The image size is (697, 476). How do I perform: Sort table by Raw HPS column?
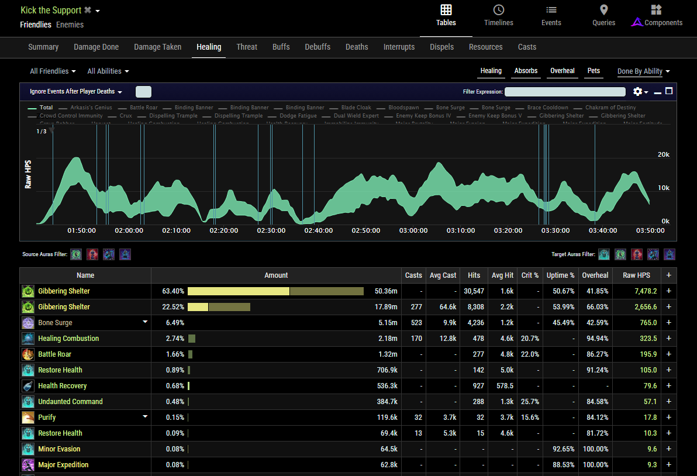636,275
